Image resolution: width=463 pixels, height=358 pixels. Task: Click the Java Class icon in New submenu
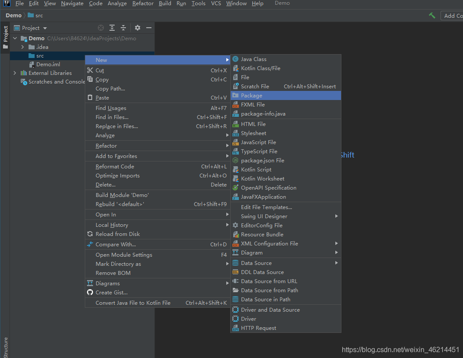235,59
